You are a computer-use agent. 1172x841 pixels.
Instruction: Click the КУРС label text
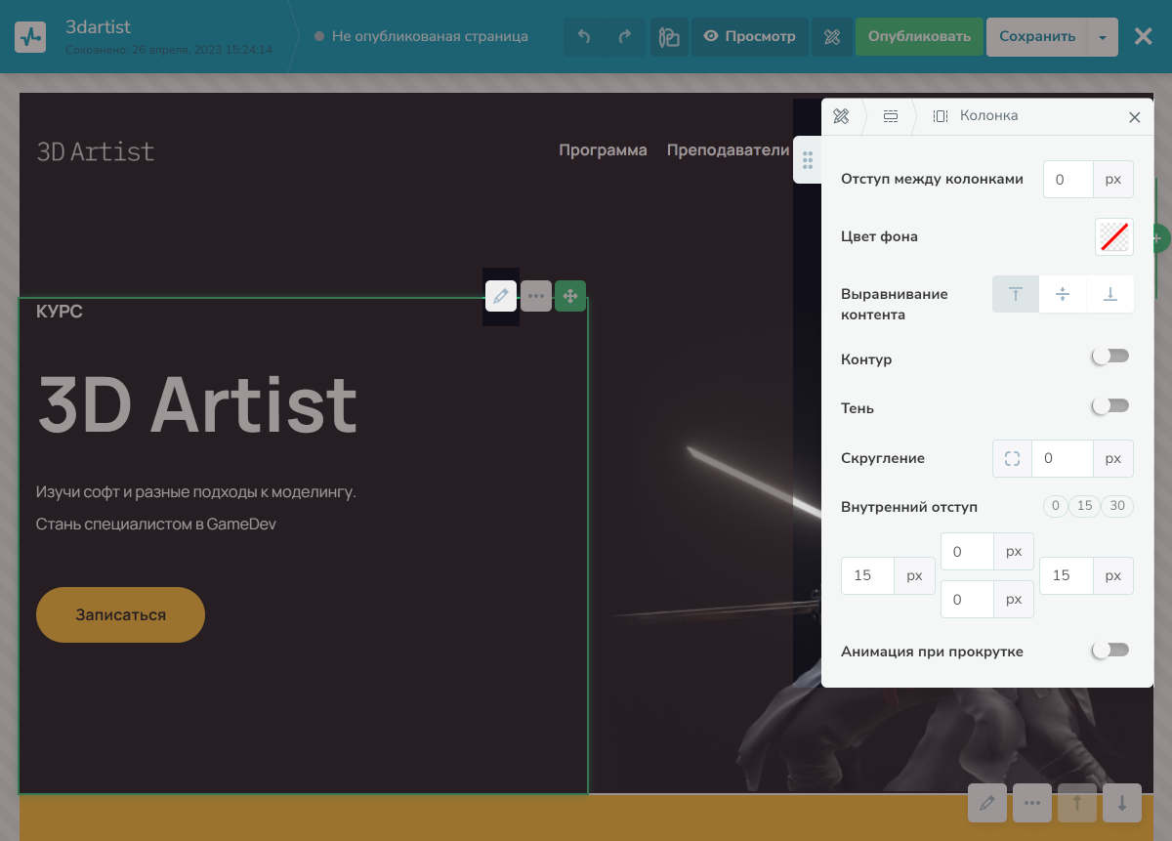[60, 312]
